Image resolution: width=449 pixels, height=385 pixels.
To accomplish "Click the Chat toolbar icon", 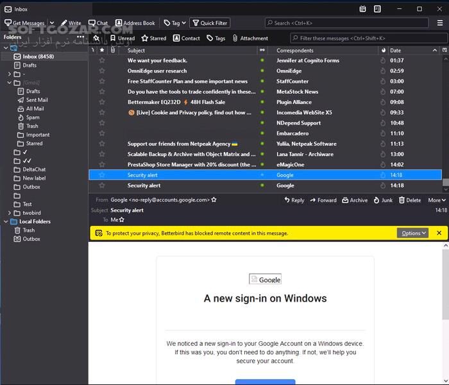I will [x=97, y=23].
